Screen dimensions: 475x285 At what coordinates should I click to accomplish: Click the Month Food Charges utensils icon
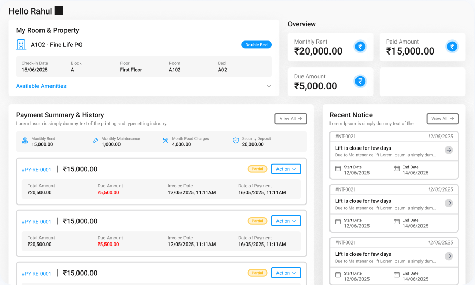pos(165,141)
